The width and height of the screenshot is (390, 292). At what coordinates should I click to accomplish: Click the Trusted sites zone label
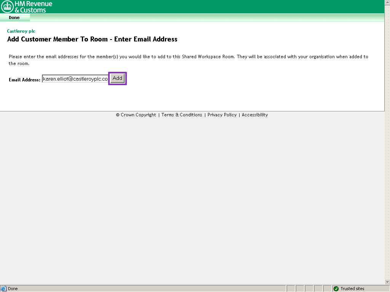[x=352, y=289]
